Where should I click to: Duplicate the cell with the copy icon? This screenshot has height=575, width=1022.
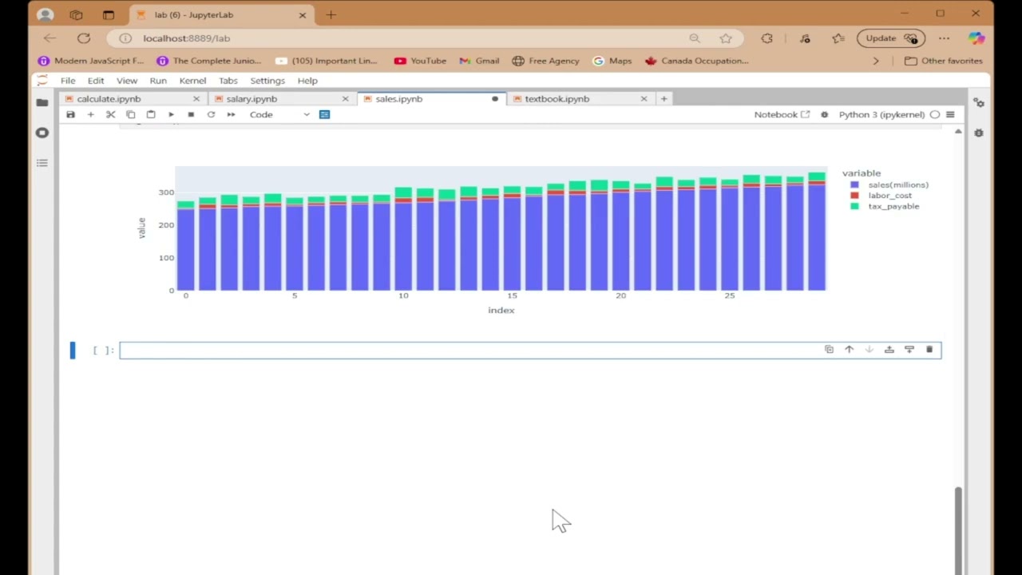[x=829, y=350]
